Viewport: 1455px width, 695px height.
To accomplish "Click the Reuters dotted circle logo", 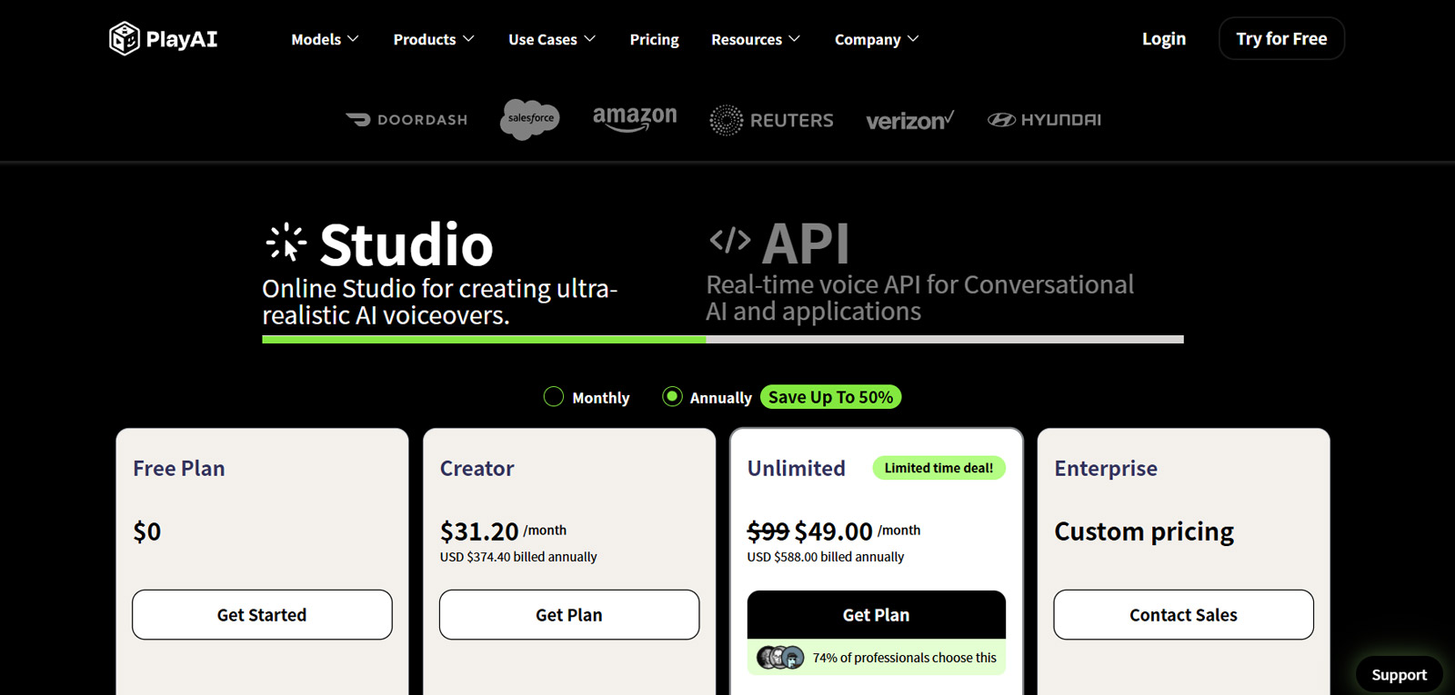I will 726,120.
